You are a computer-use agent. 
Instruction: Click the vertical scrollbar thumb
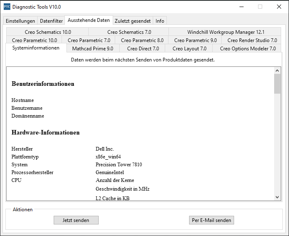click(277, 84)
